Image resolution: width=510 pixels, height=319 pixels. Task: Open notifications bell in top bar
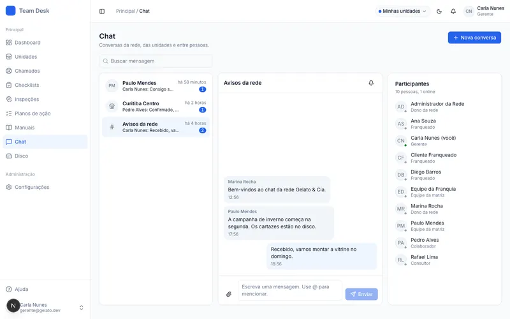(x=453, y=11)
